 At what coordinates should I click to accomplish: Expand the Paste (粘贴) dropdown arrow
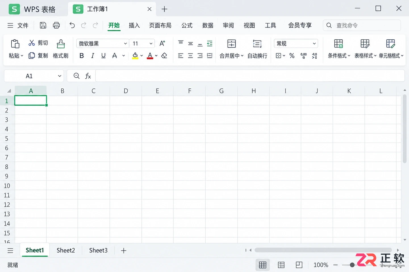[x=22, y=56]
